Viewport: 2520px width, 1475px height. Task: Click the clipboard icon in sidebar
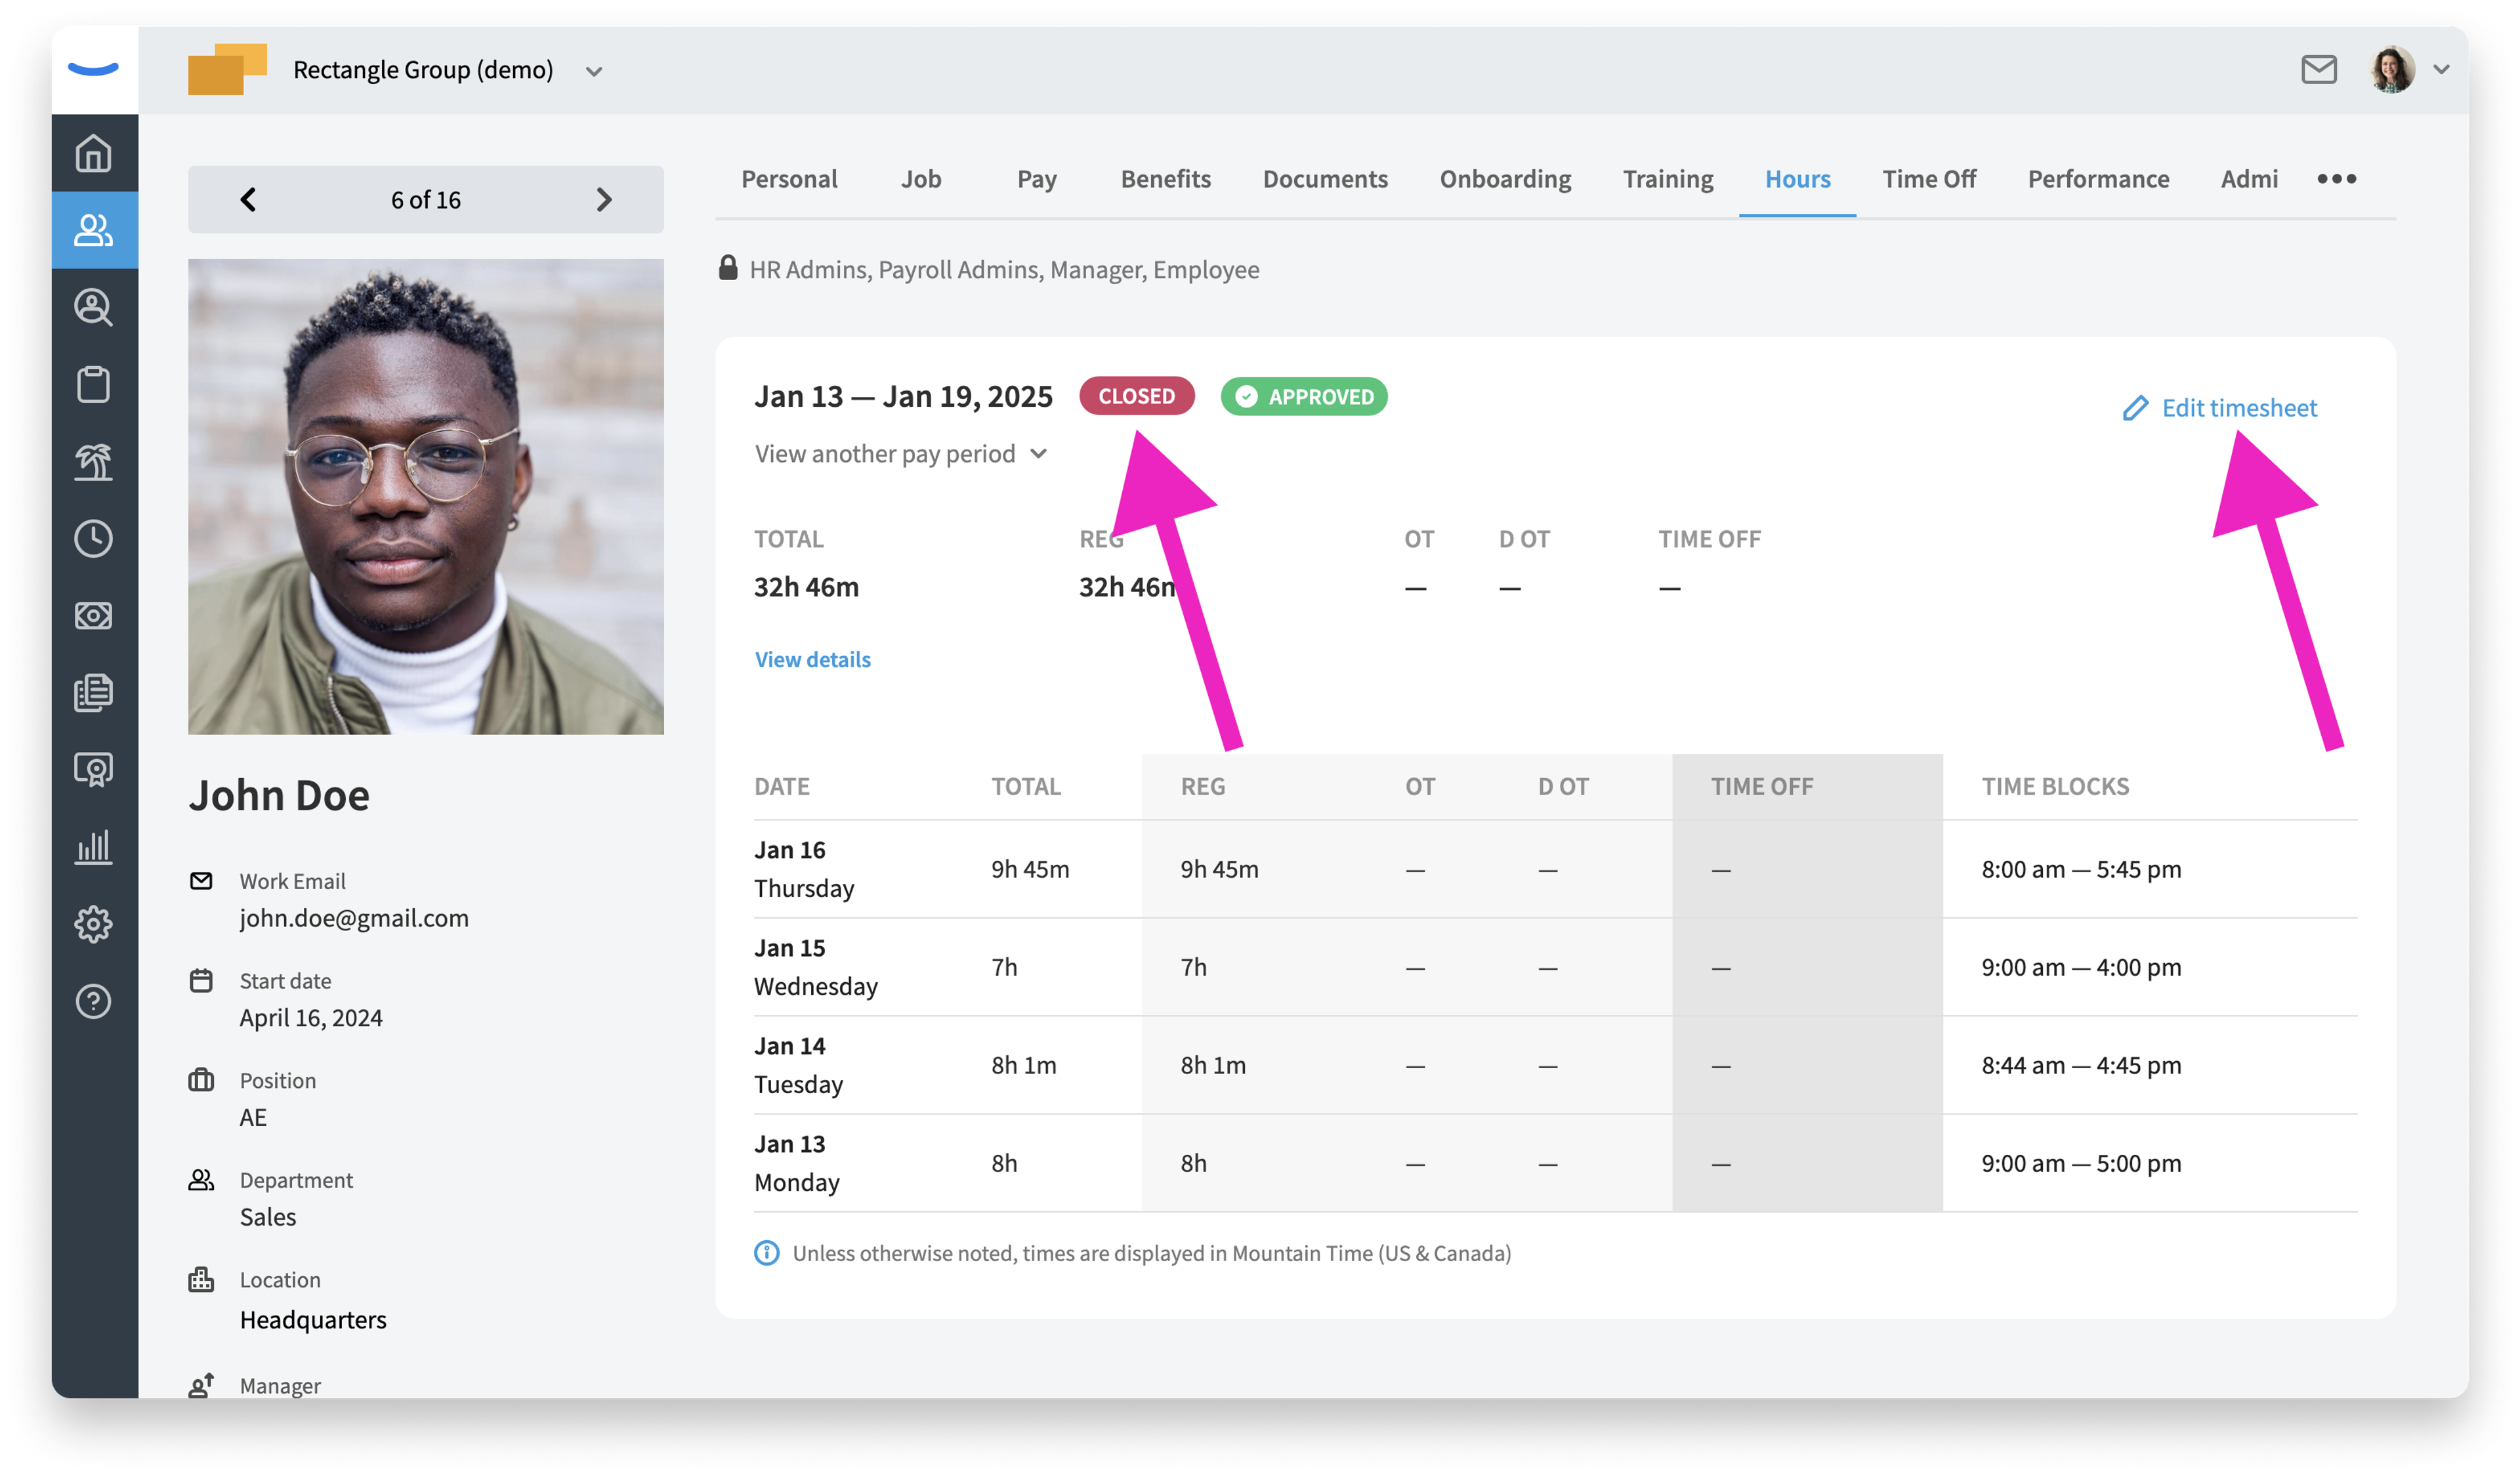coord(94,384)
